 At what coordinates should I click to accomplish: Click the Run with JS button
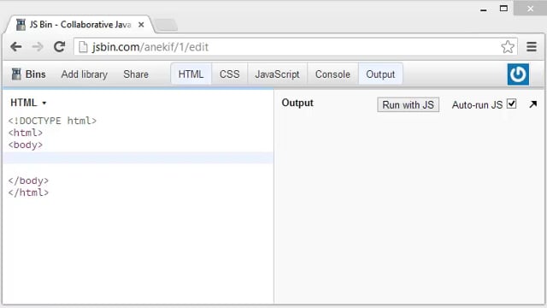coord(408,104)
